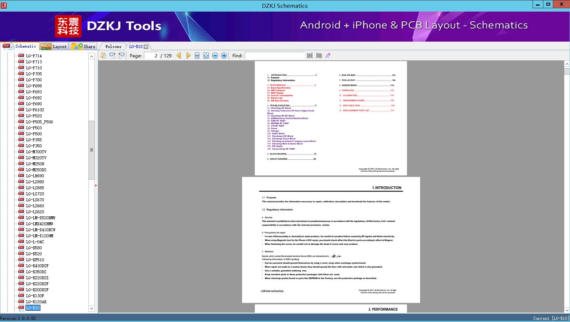570x322 pixels.
Task: Open the LG-P698 entry
Action: 34,86
